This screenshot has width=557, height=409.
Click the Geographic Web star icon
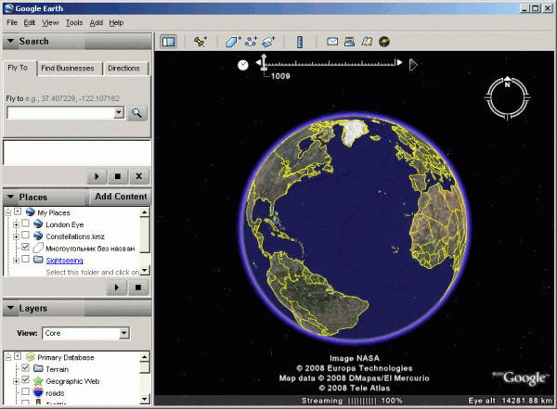38,381
